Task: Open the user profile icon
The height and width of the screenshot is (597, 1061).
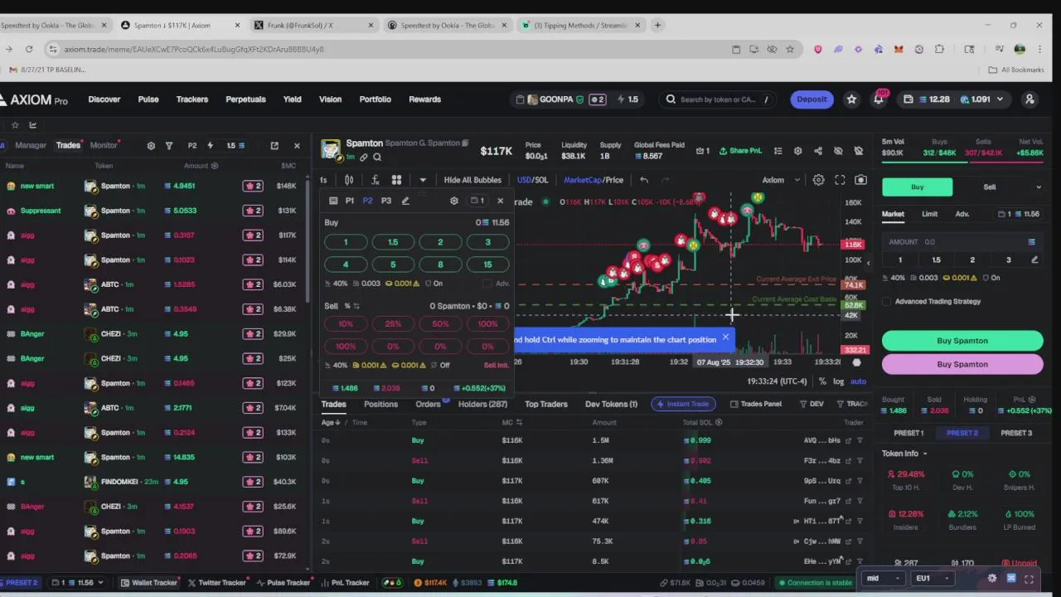Action: pos(1030,99)
